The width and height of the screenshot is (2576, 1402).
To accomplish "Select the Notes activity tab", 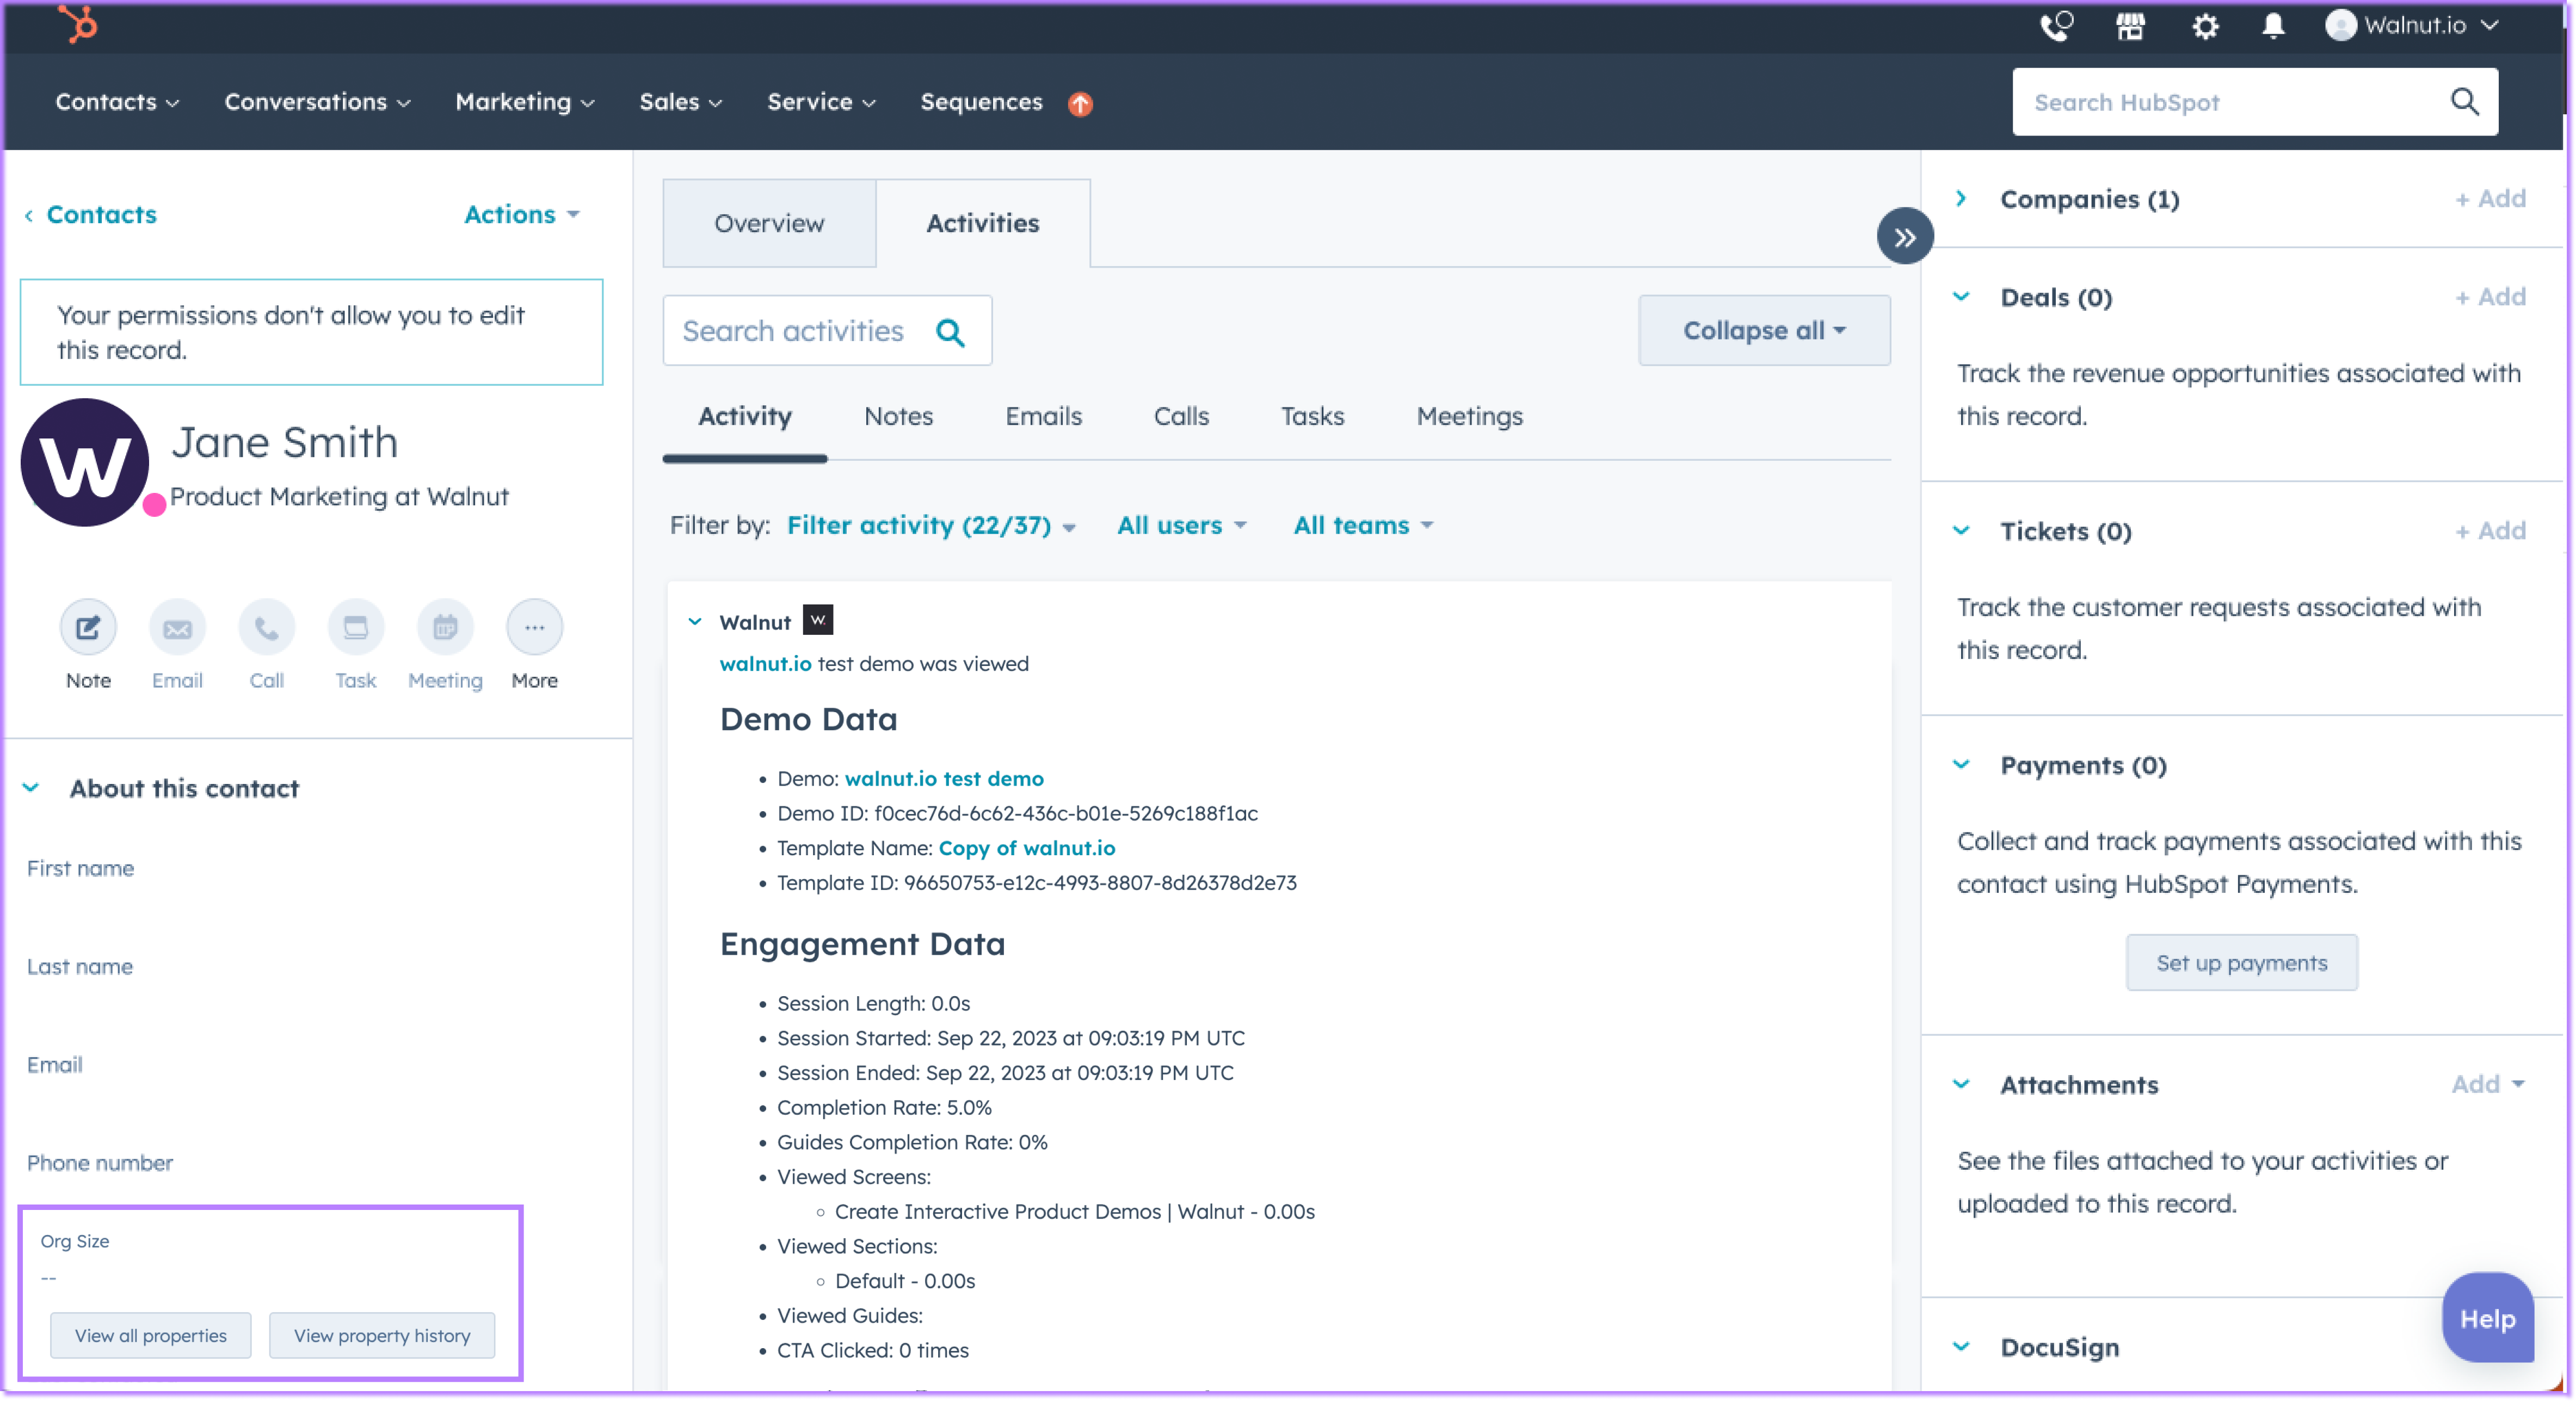I will (x=898, y=416).
